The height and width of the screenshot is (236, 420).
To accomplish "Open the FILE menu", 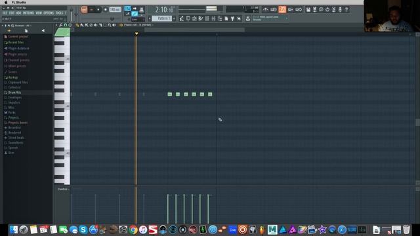I will tap(5, 13).
